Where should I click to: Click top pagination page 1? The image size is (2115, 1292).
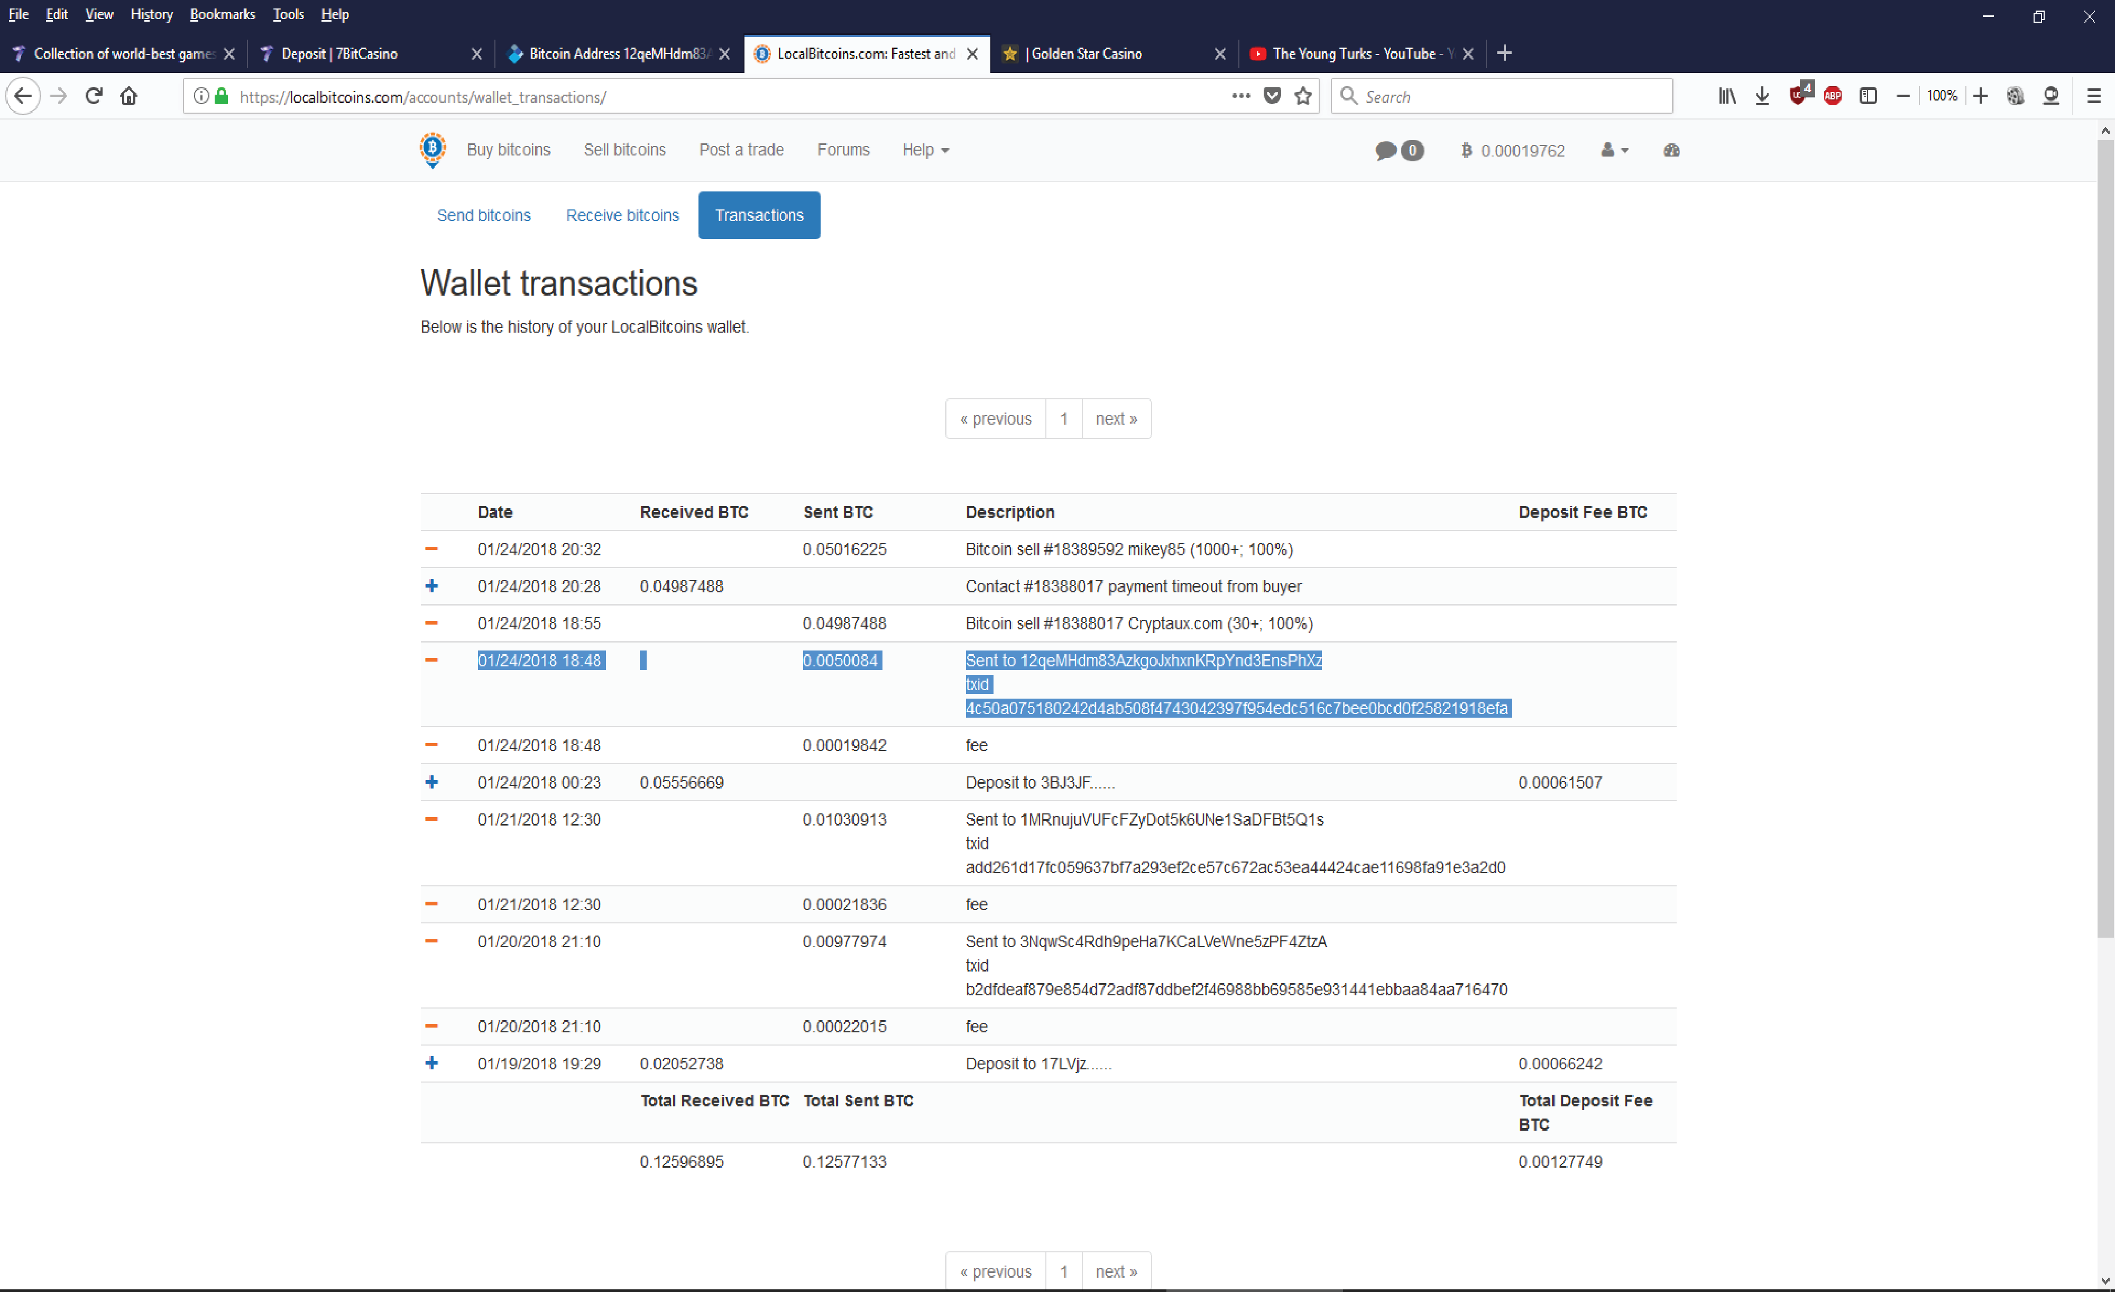pos(1063,419)
